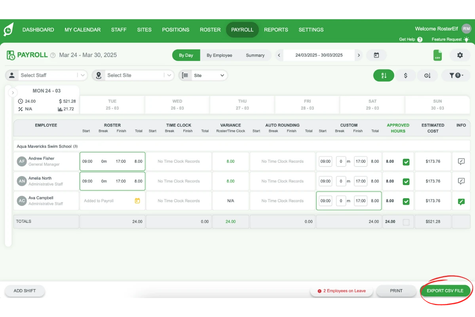
Task: Open Amelia North's info comment icon
Action: coord(461,181)
